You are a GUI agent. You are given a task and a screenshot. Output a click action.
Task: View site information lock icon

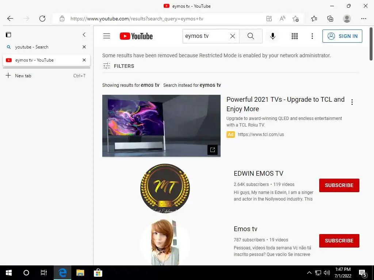pos(62,19)
